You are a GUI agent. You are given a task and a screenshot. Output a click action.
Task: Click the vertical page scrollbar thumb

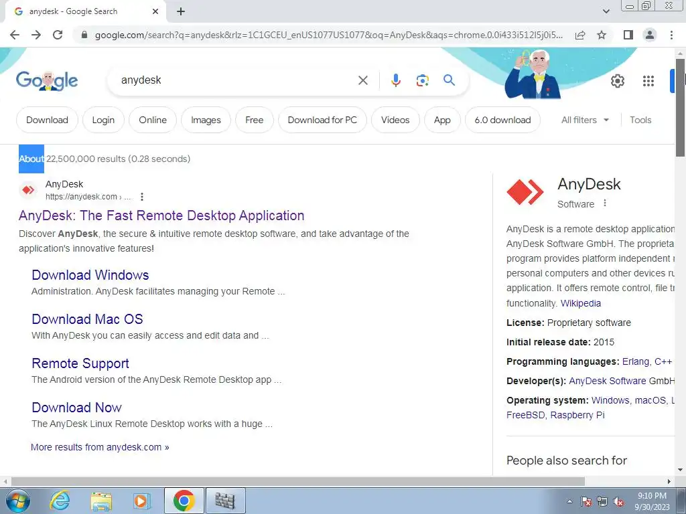[x=680, y=107]
